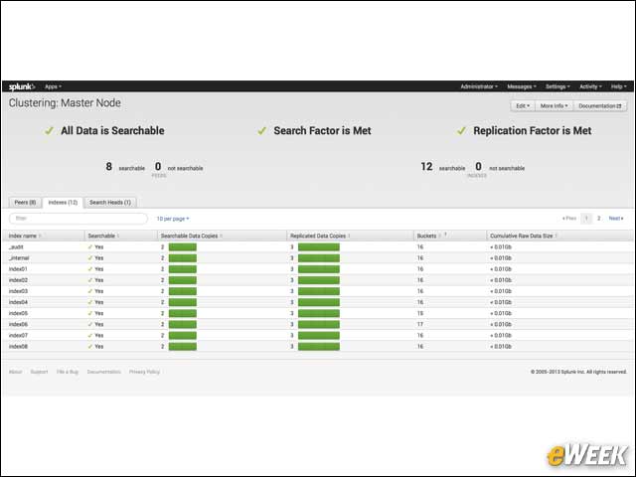This screenshot has height=477, width=636.
Task: Sort by Buckets column header
Action: coord(427,236)
